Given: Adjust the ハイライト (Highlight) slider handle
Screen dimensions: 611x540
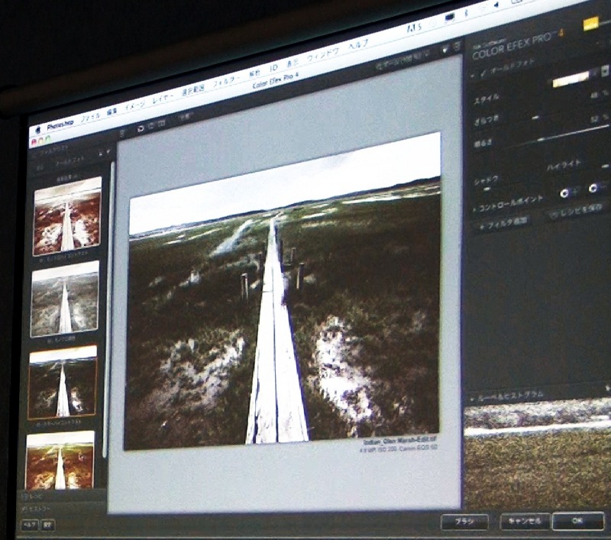Looking at the screenshot, I should coord(604,166).
